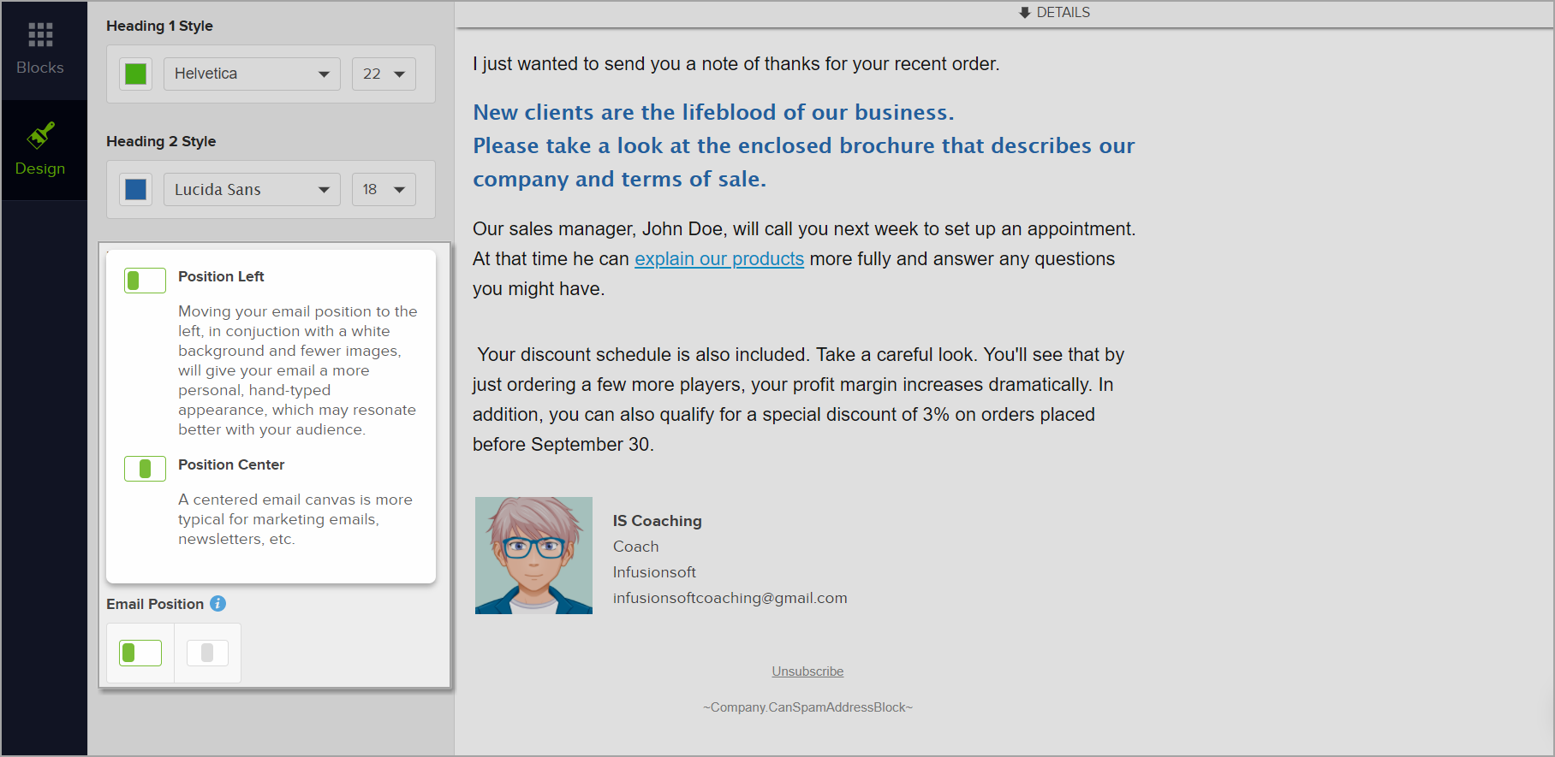The image size is (1555, 757).
Task: Click the Coach title in signature
Action: [x=635, y=547]
